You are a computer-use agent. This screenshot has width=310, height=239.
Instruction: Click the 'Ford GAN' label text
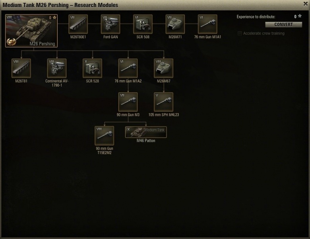(110, 37)
